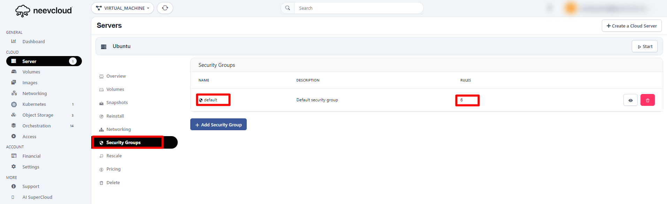View default security group rules via eye icon
This screenshot has width=667, height=204.
tap(630, 100)
